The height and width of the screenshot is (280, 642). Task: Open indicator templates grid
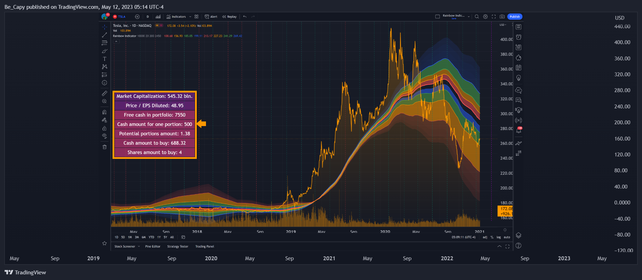tap(196, 17)
